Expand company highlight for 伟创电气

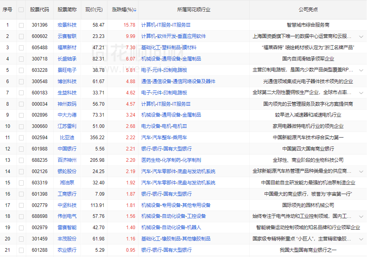361,217
